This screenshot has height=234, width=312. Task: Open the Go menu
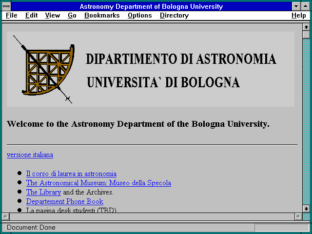click(x=72, y=16)
